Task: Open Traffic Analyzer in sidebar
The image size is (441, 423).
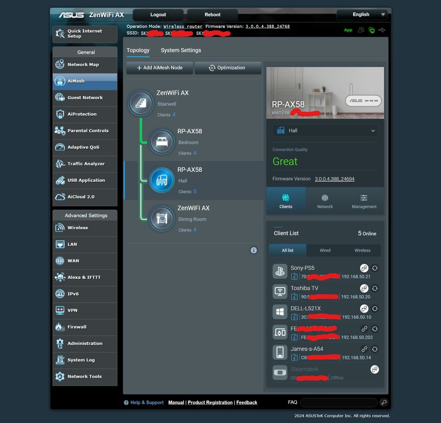Action: (x=85, y=164)
